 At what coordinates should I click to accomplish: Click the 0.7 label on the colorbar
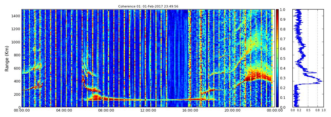pos(283,39)
